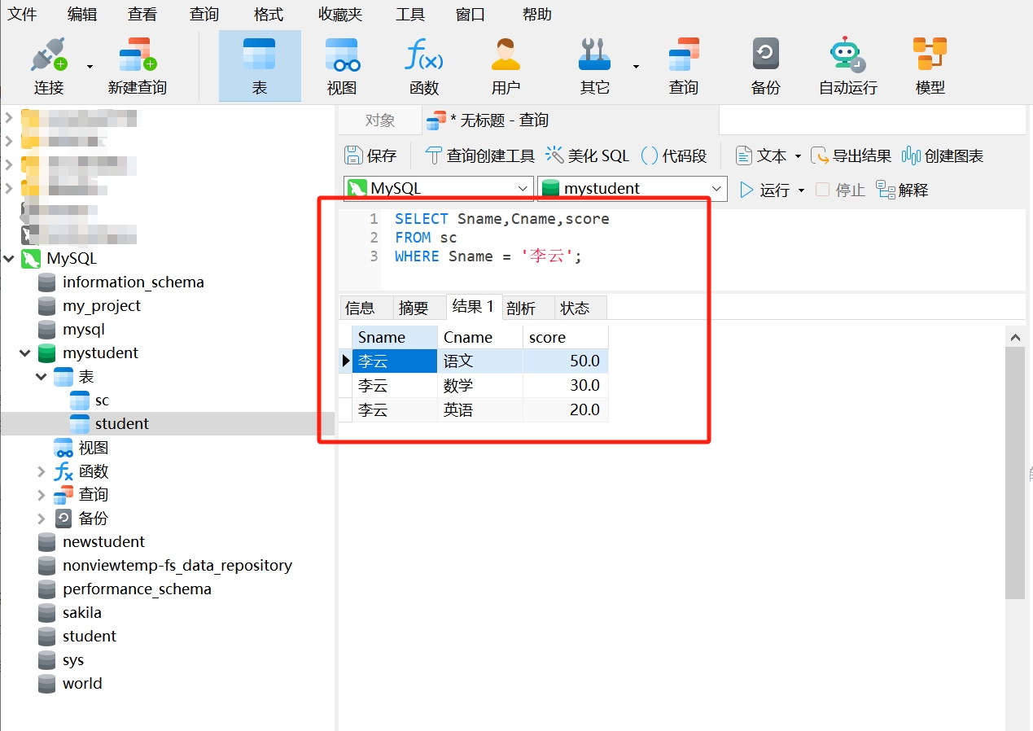Click the 函数 (Functions) toolbar icon
Viewport: 1033px width, 731px height.
click(423, 65)
